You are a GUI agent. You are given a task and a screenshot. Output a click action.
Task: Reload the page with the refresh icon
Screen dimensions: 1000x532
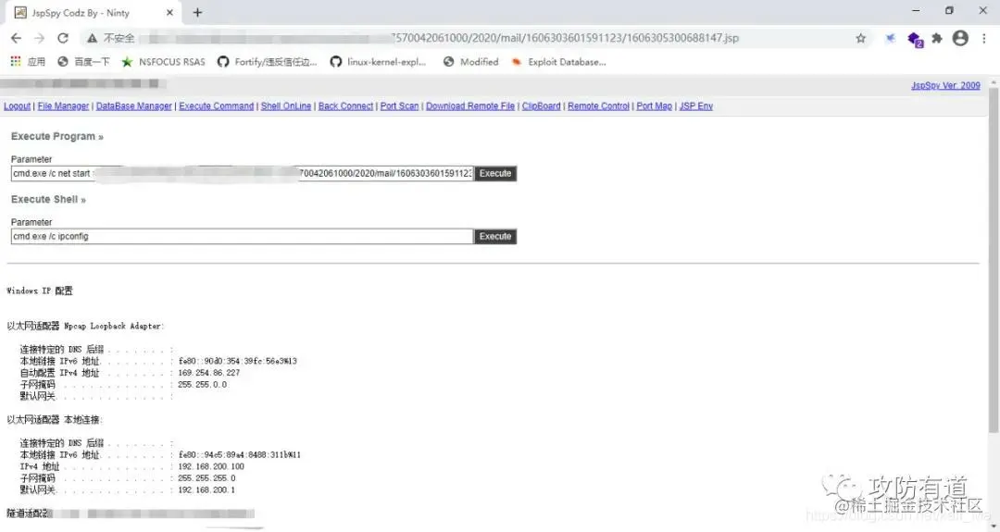(x=63, y=38)
